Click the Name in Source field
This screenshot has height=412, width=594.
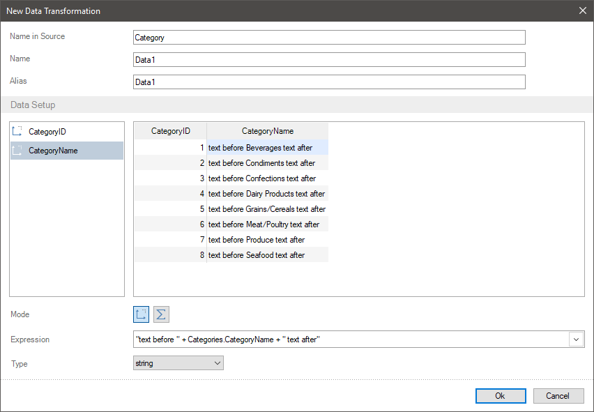click(328, 38)
